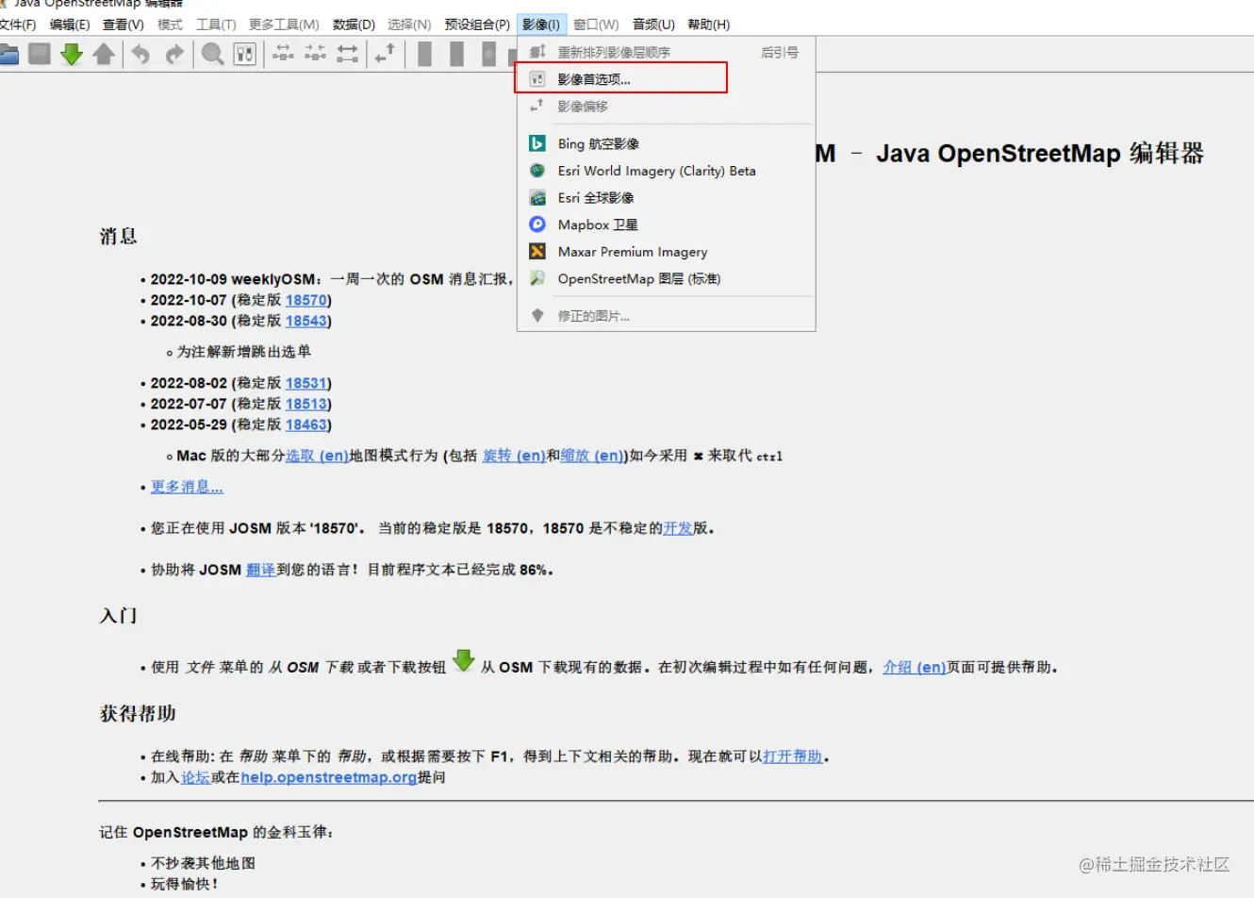Open version link 18513

[x=306, y=404]
